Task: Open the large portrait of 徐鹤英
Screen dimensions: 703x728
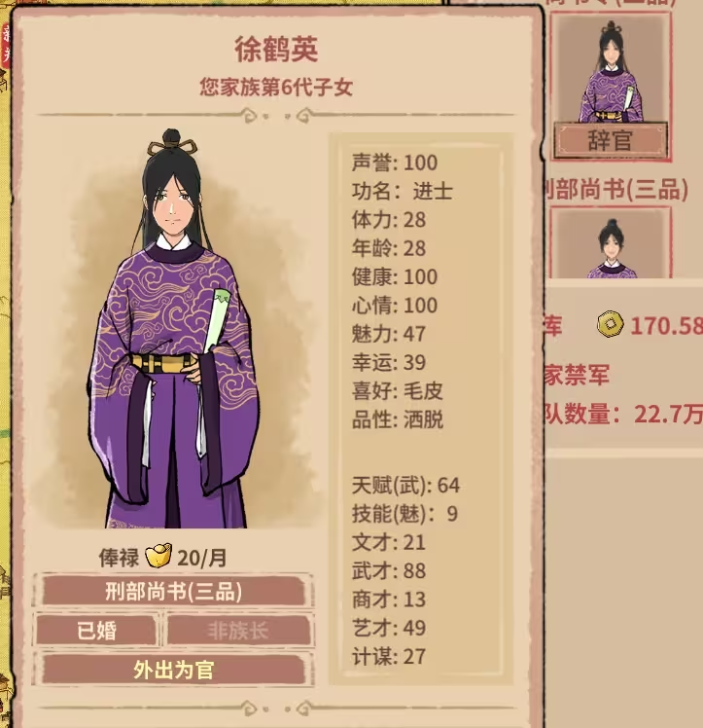Action: pyautogui.click(x=172, y=328)
